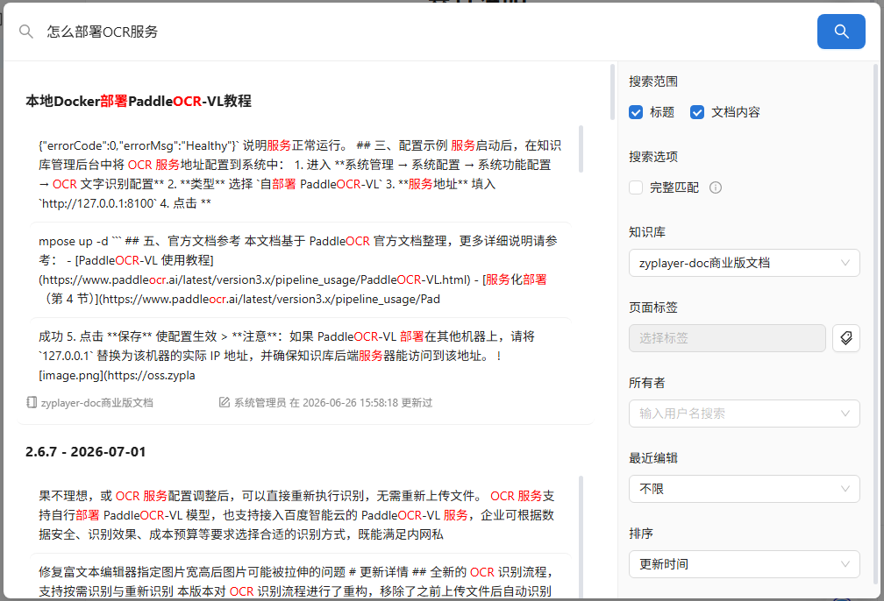This screenshot has width=884, height=601.
Task: Click the snippet starting with mpose up -d
Action: coord(300,270)
